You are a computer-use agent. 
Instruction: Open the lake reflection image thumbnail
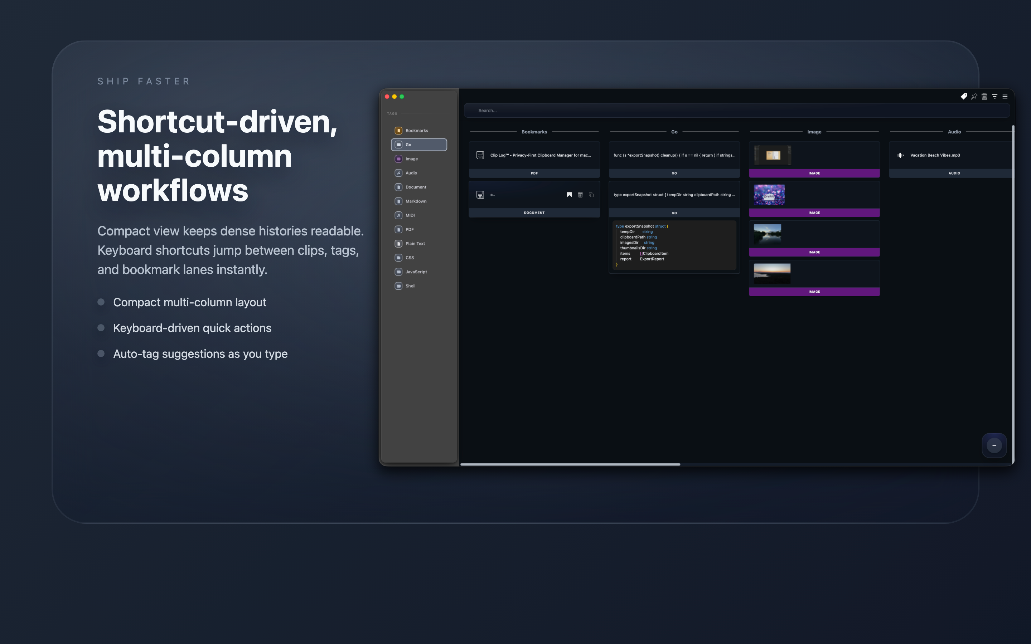pyautogui.click(x=767, y=234)
